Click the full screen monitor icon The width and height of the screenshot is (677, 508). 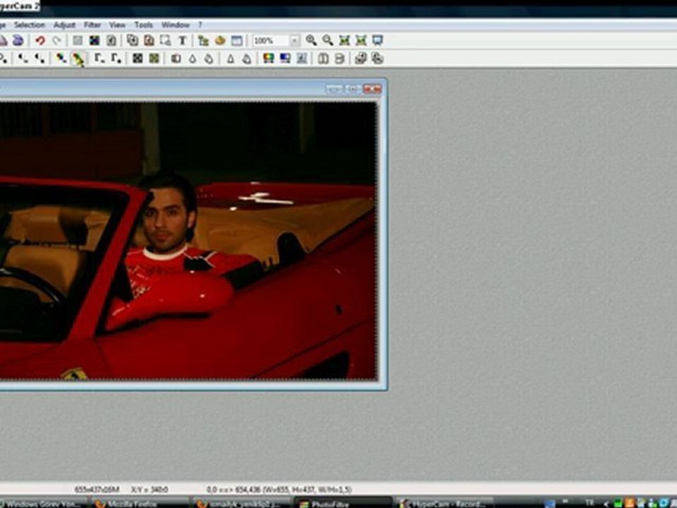click(377, 41)
